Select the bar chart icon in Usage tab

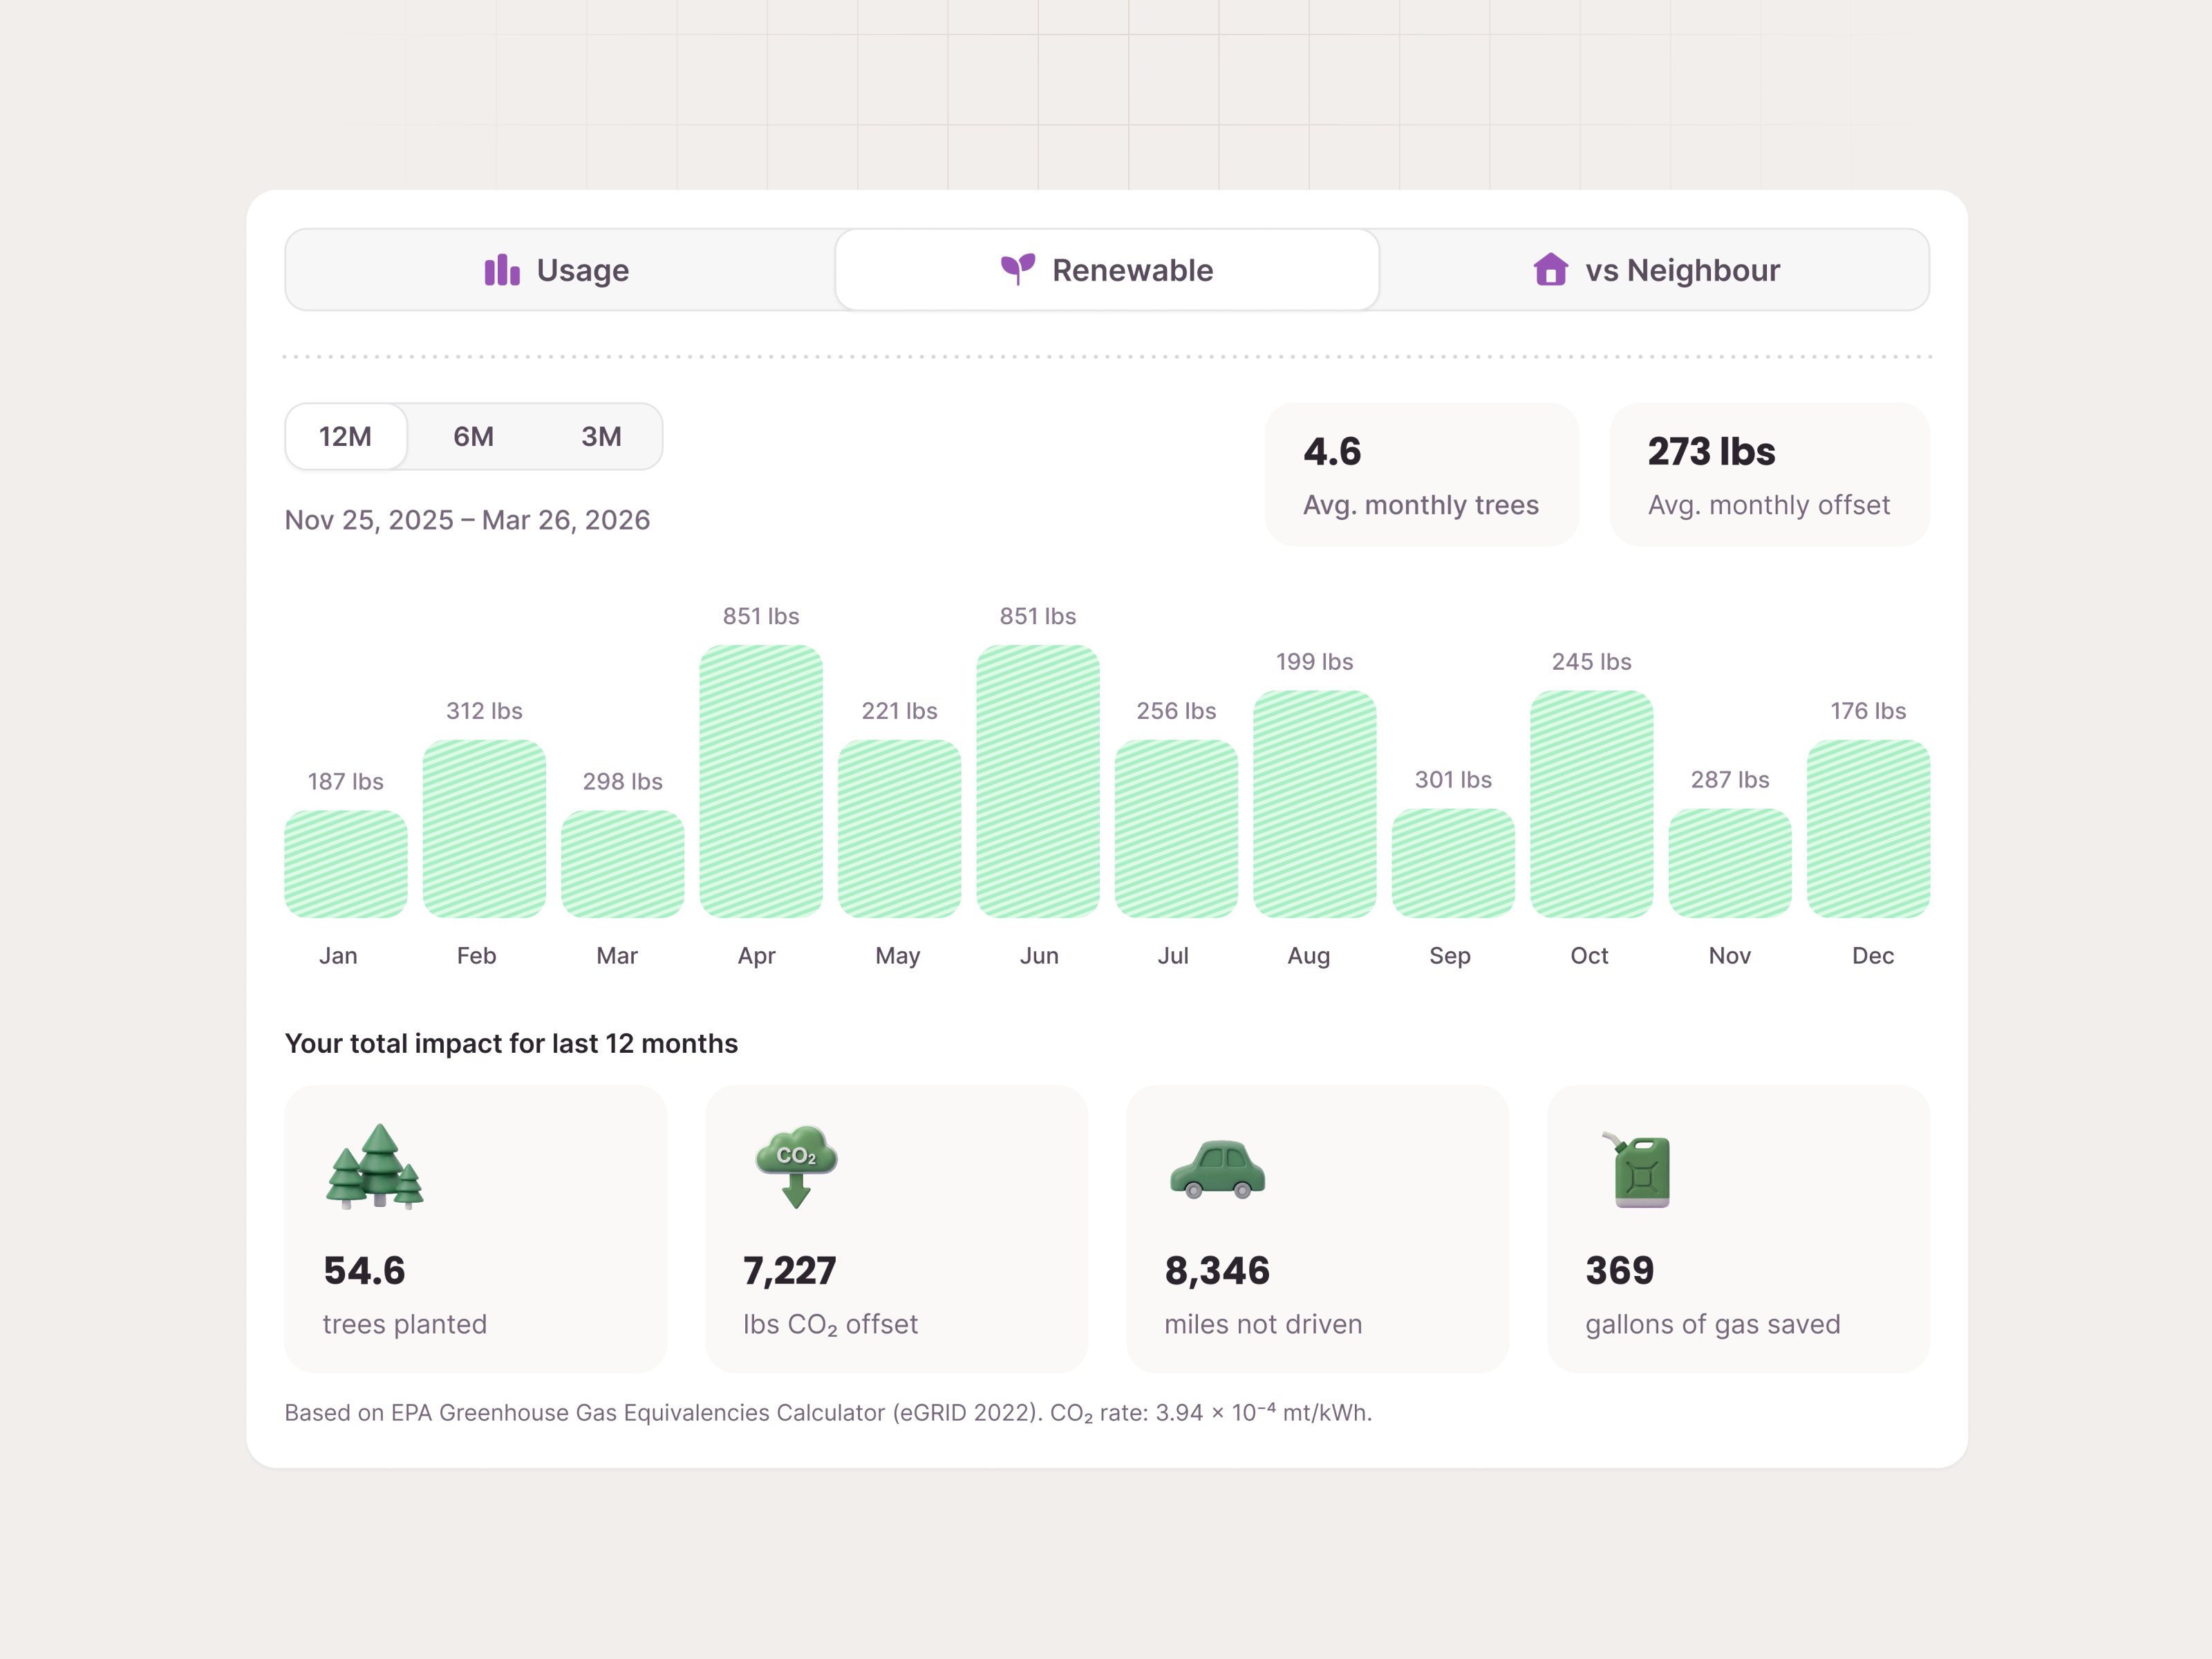[503, 270]
